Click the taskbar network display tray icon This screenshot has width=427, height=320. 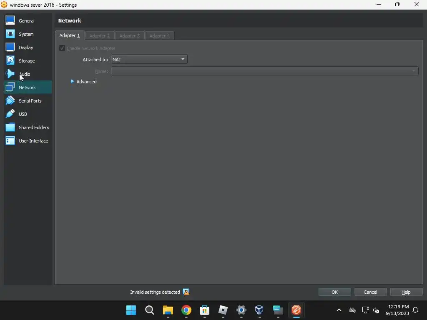coord(365,310)
